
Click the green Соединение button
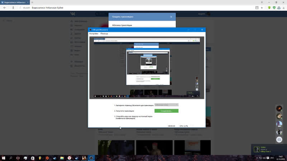(x=166, y=111)
